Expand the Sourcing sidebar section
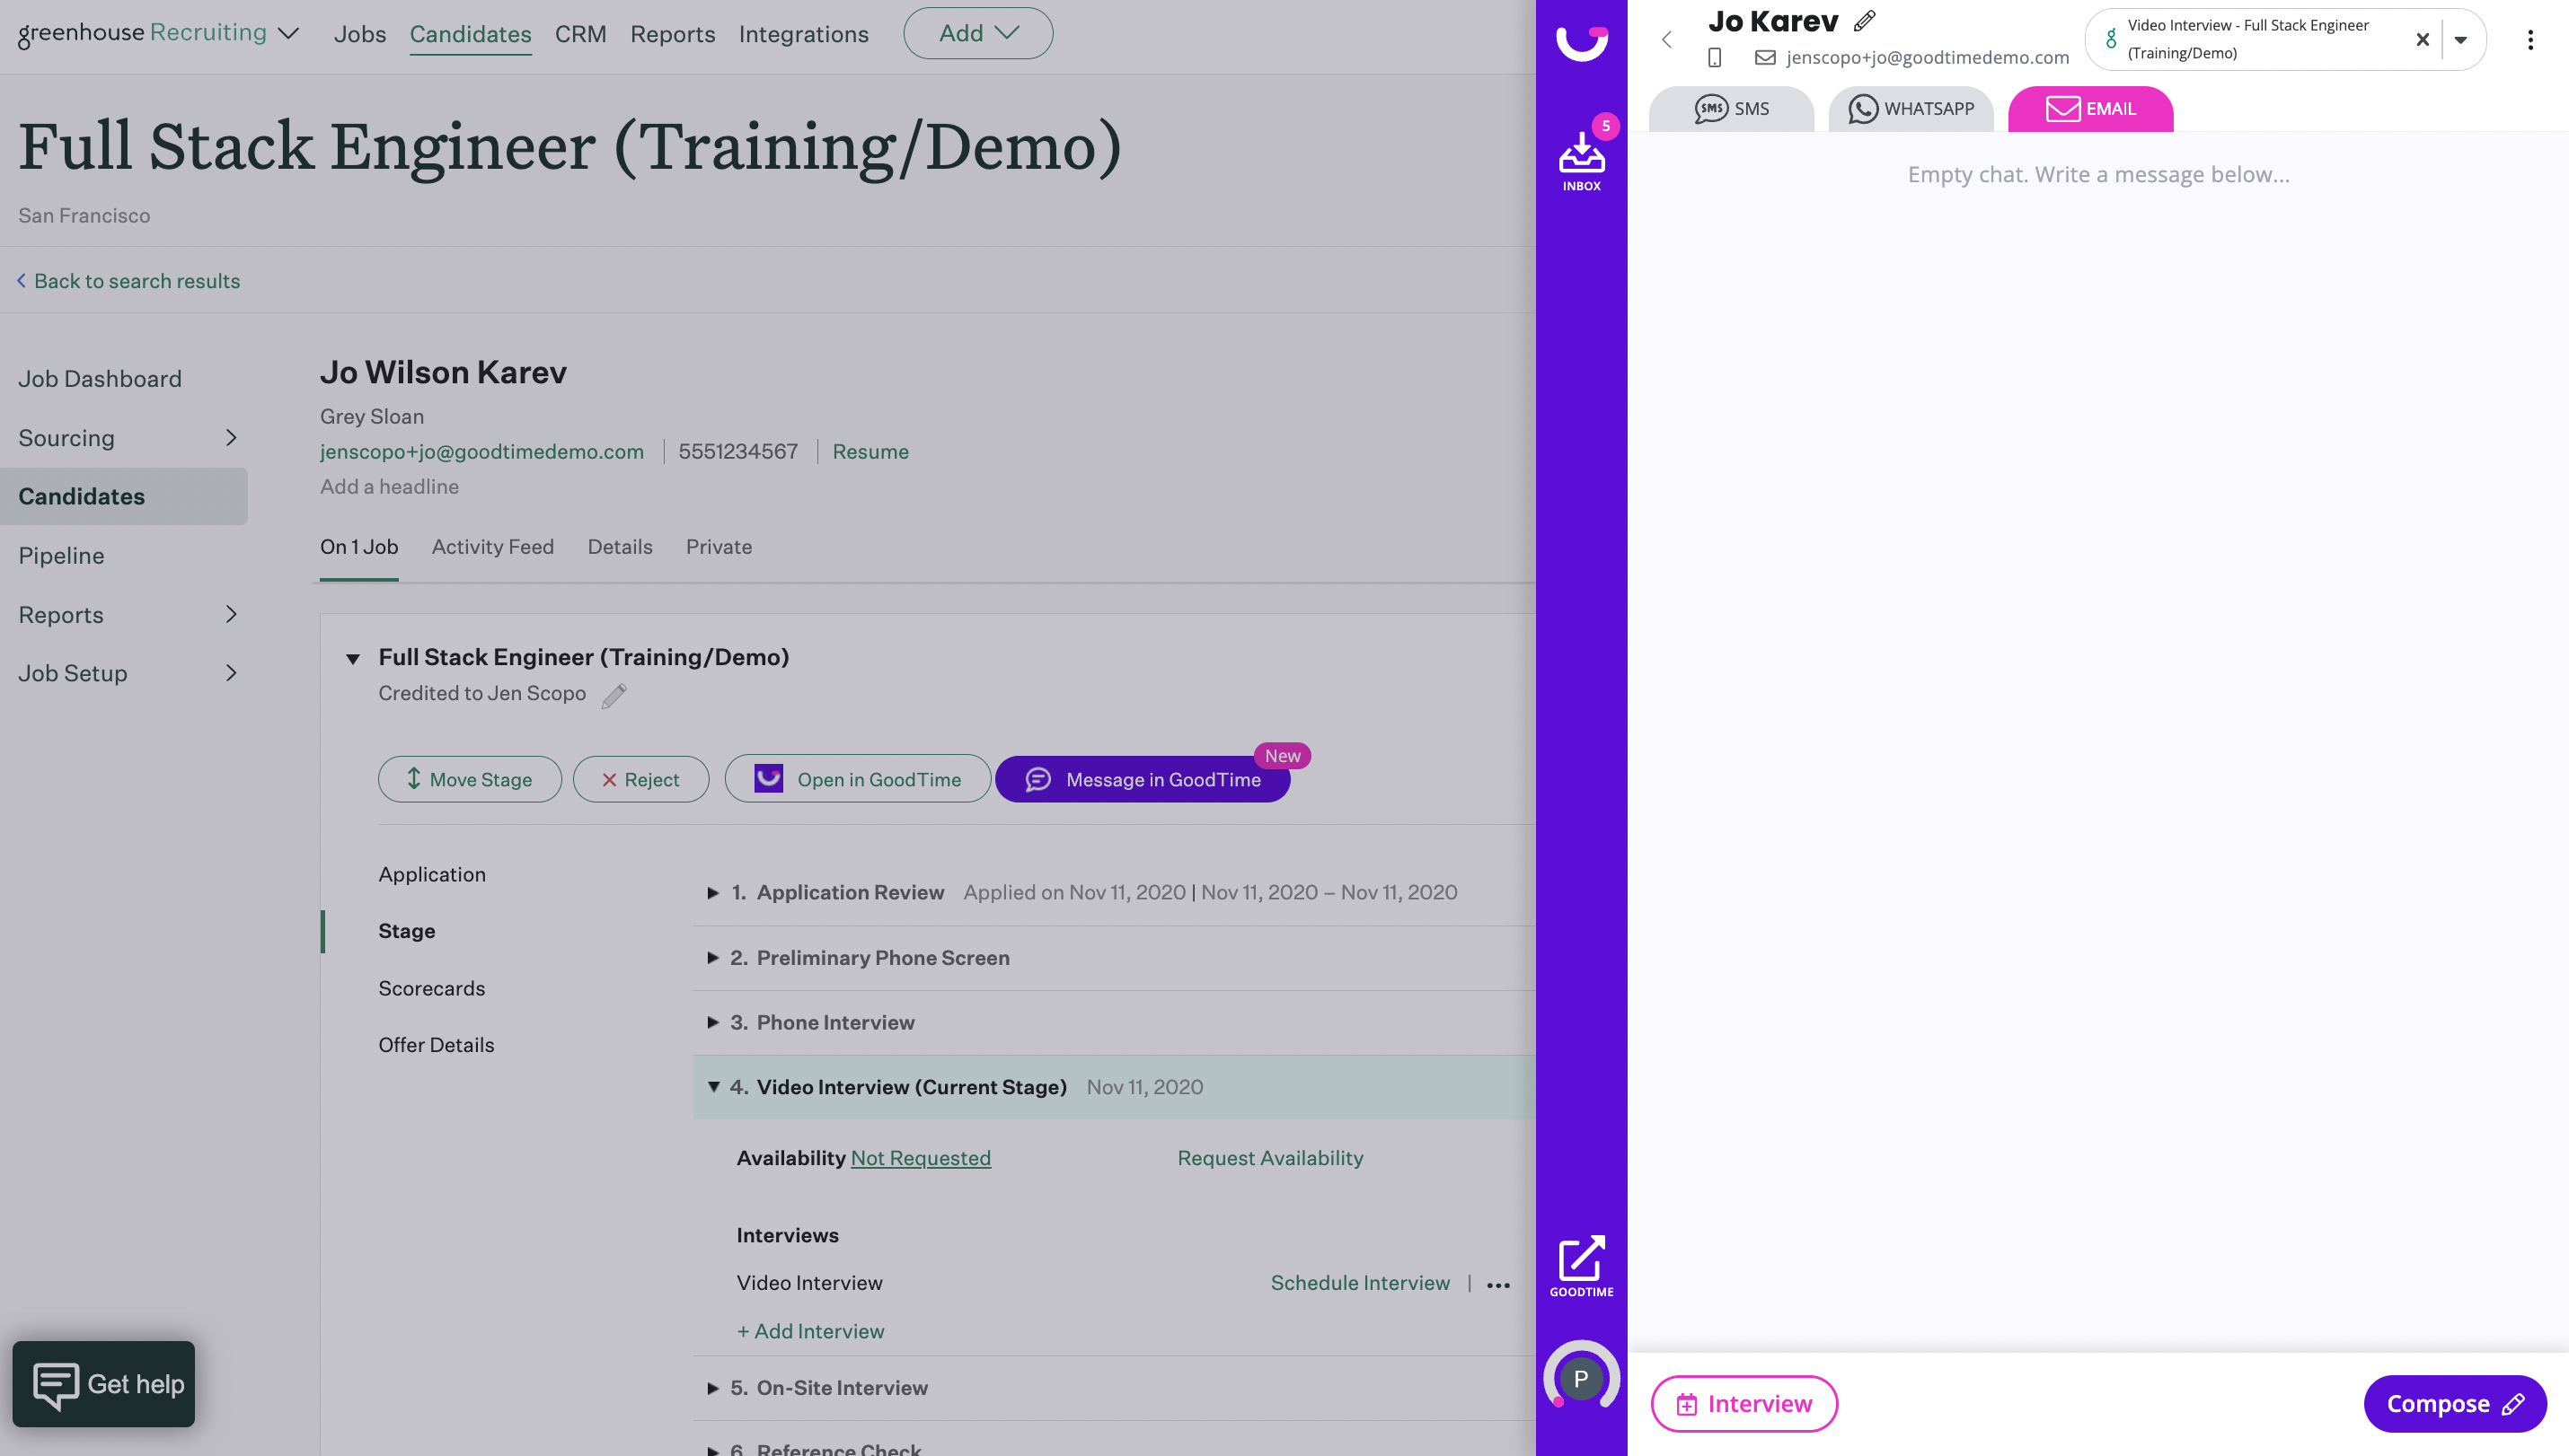This screenshot has height=1456, width=2569. click(x=231, y=438)
